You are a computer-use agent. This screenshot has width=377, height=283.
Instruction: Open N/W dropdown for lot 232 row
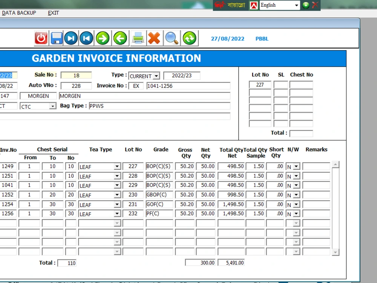point(296,214)
